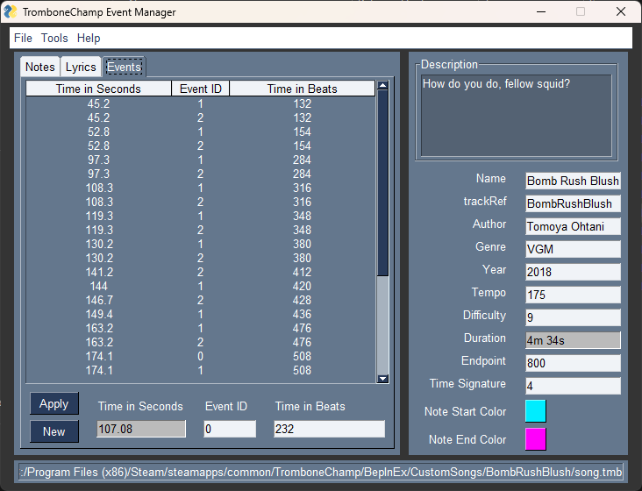Select the event row at 141.2 seconds

click(200, 272)
